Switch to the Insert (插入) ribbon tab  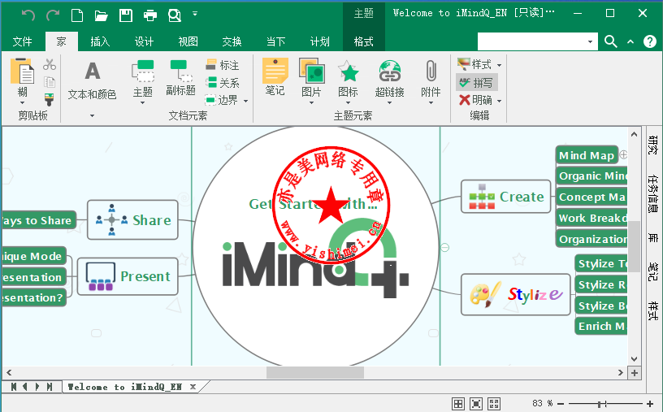click(100, 41)
